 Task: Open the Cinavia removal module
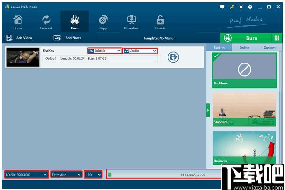click(x=160, y=22)
